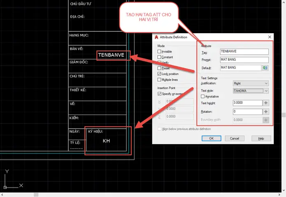Click the TỶ LỆ label in title block
The height and width of the screenshot is (197, 286).
(x=75, y=142)
